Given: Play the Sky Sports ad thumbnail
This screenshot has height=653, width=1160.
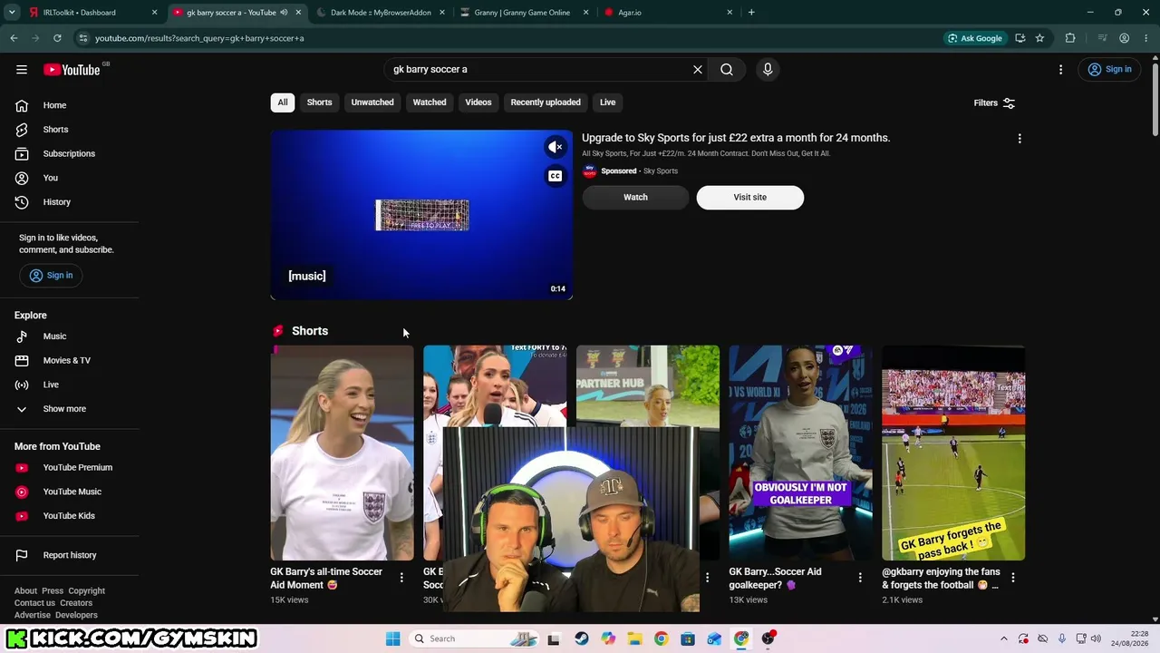Looking at the screenshot, I should point(421,215).
